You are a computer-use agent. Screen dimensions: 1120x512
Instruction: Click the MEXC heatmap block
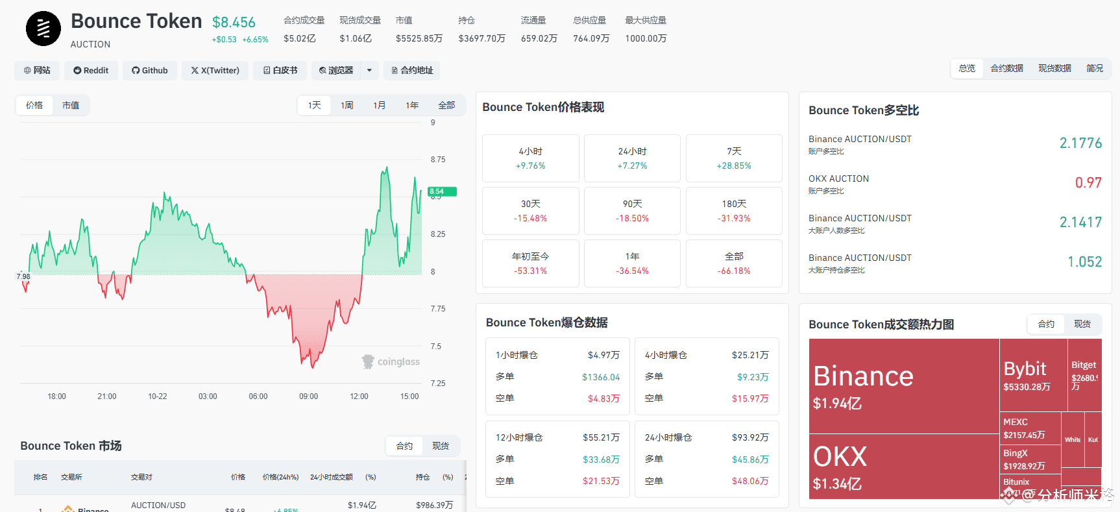[1030, 428]
